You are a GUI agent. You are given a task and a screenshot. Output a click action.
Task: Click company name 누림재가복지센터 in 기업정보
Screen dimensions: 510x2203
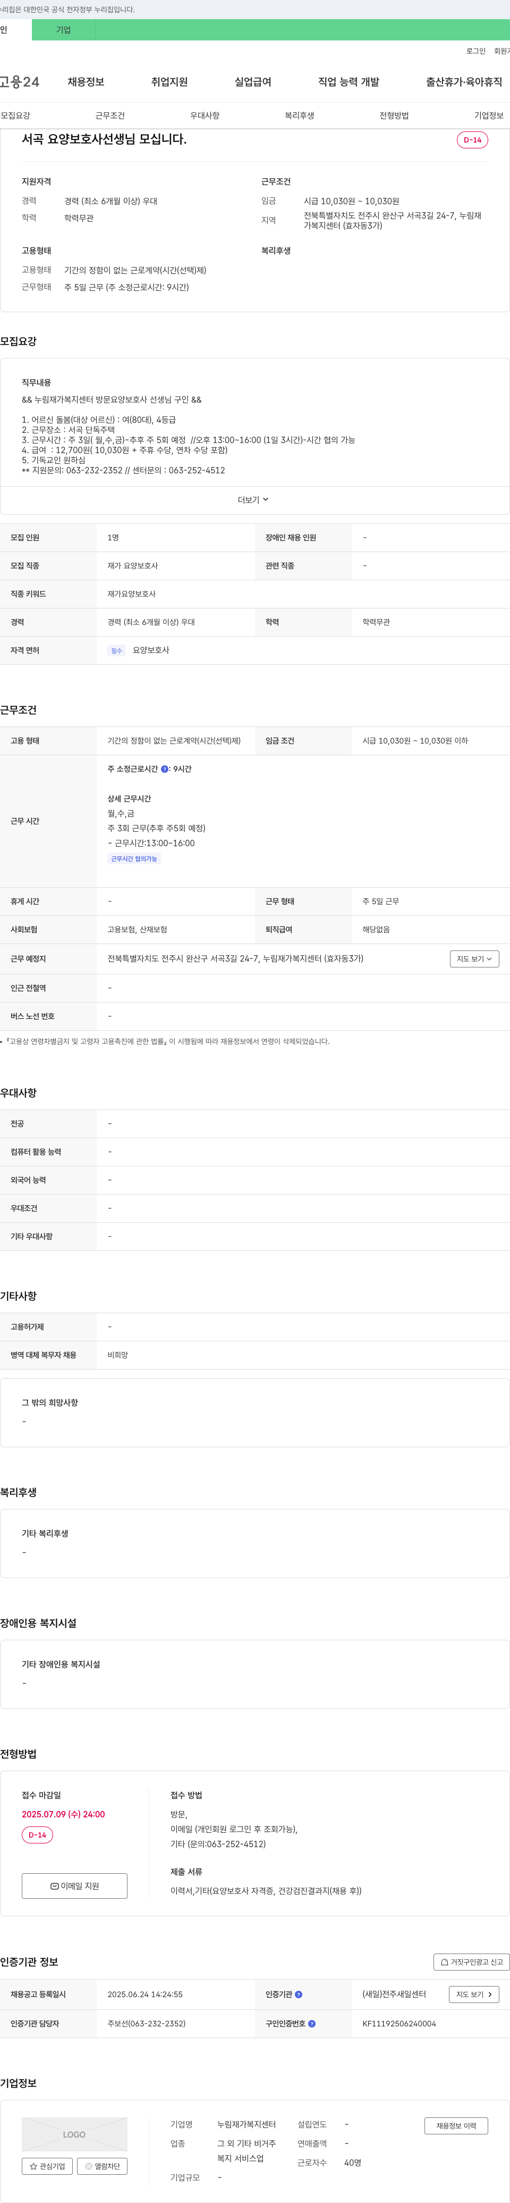(246, 2124)
